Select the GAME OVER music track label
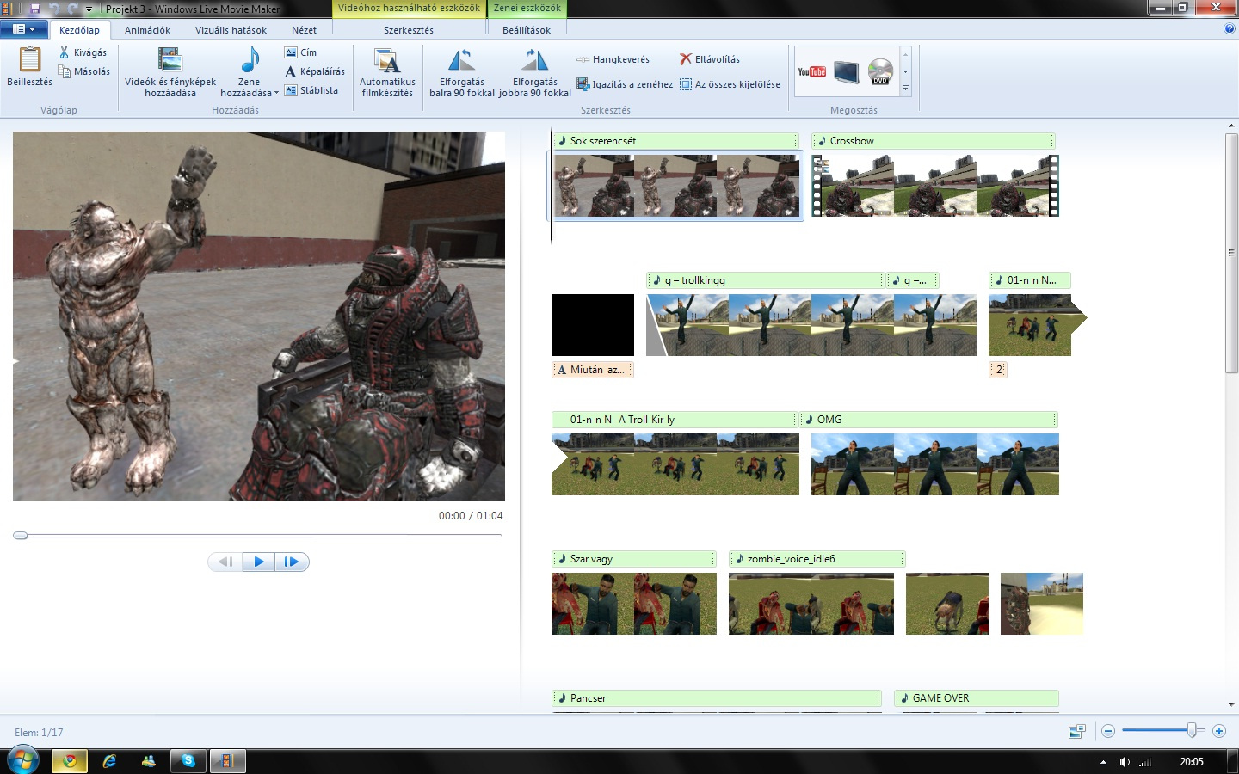 977,698
